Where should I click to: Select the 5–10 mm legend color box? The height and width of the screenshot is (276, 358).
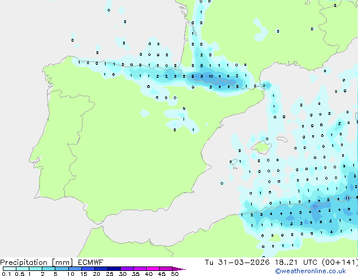(x=62, y=269)
